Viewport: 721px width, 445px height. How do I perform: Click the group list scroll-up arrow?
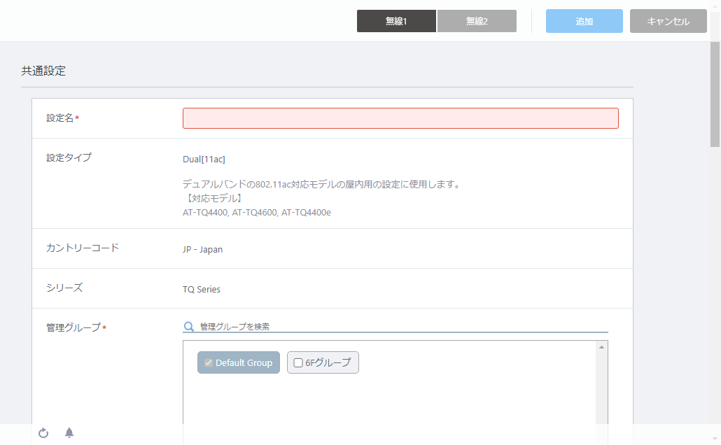601,347
